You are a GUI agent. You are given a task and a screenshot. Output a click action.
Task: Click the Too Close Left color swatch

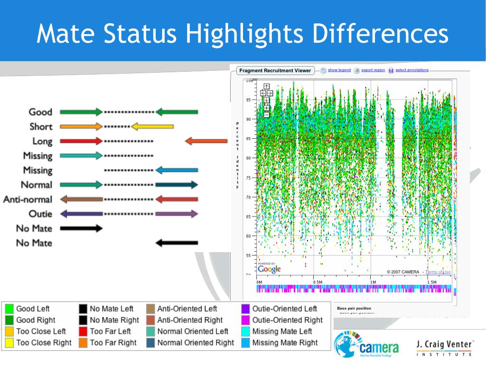point(9,331)
